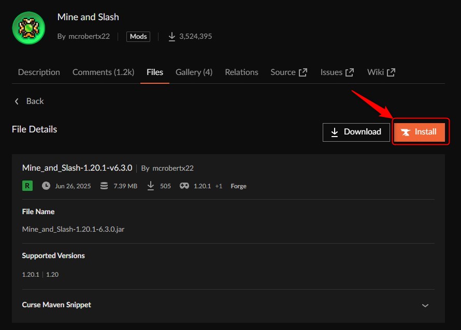Open the Mine and Slash title link
The height and width of the screenshot is (330, 461).
[x=88, y=17]
